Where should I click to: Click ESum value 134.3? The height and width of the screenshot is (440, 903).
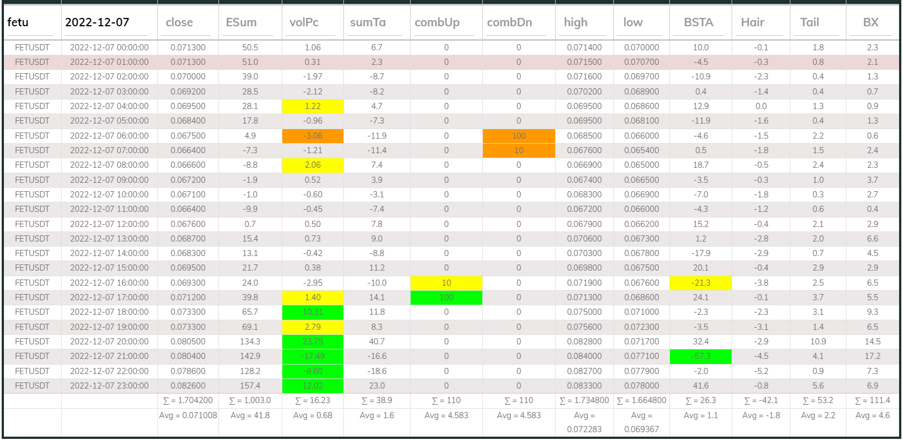click(x=250, y=342)
